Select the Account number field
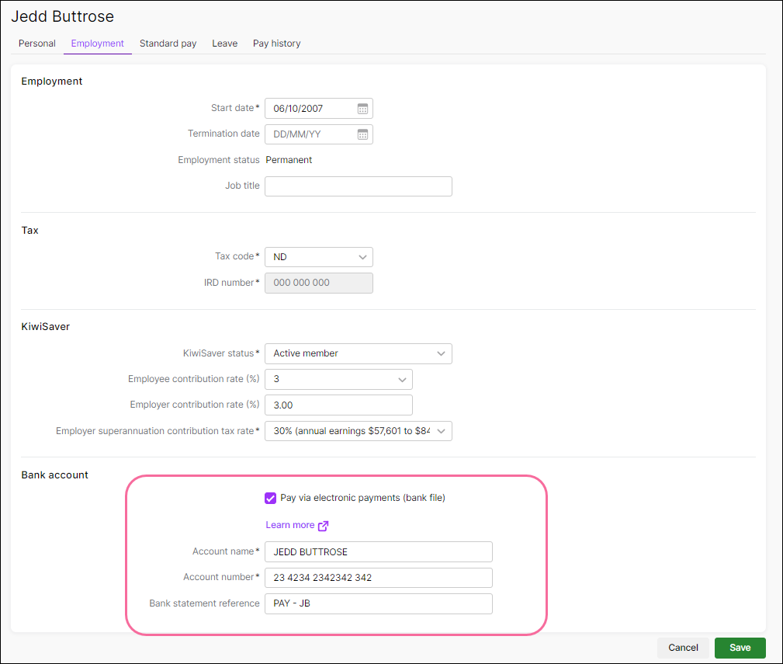 tap(379, 578)
